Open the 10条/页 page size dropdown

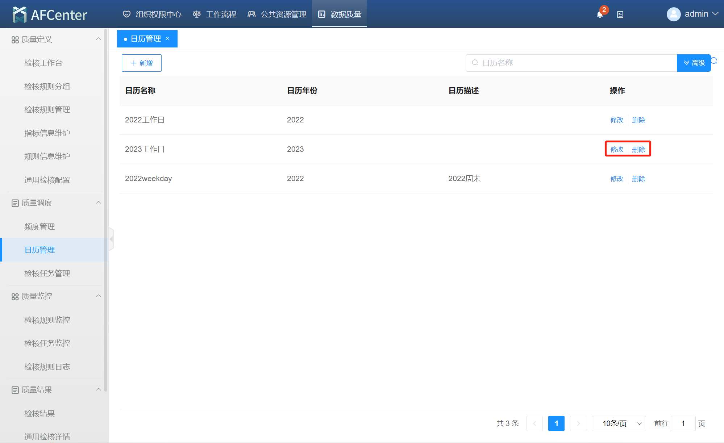coord(619,423)
